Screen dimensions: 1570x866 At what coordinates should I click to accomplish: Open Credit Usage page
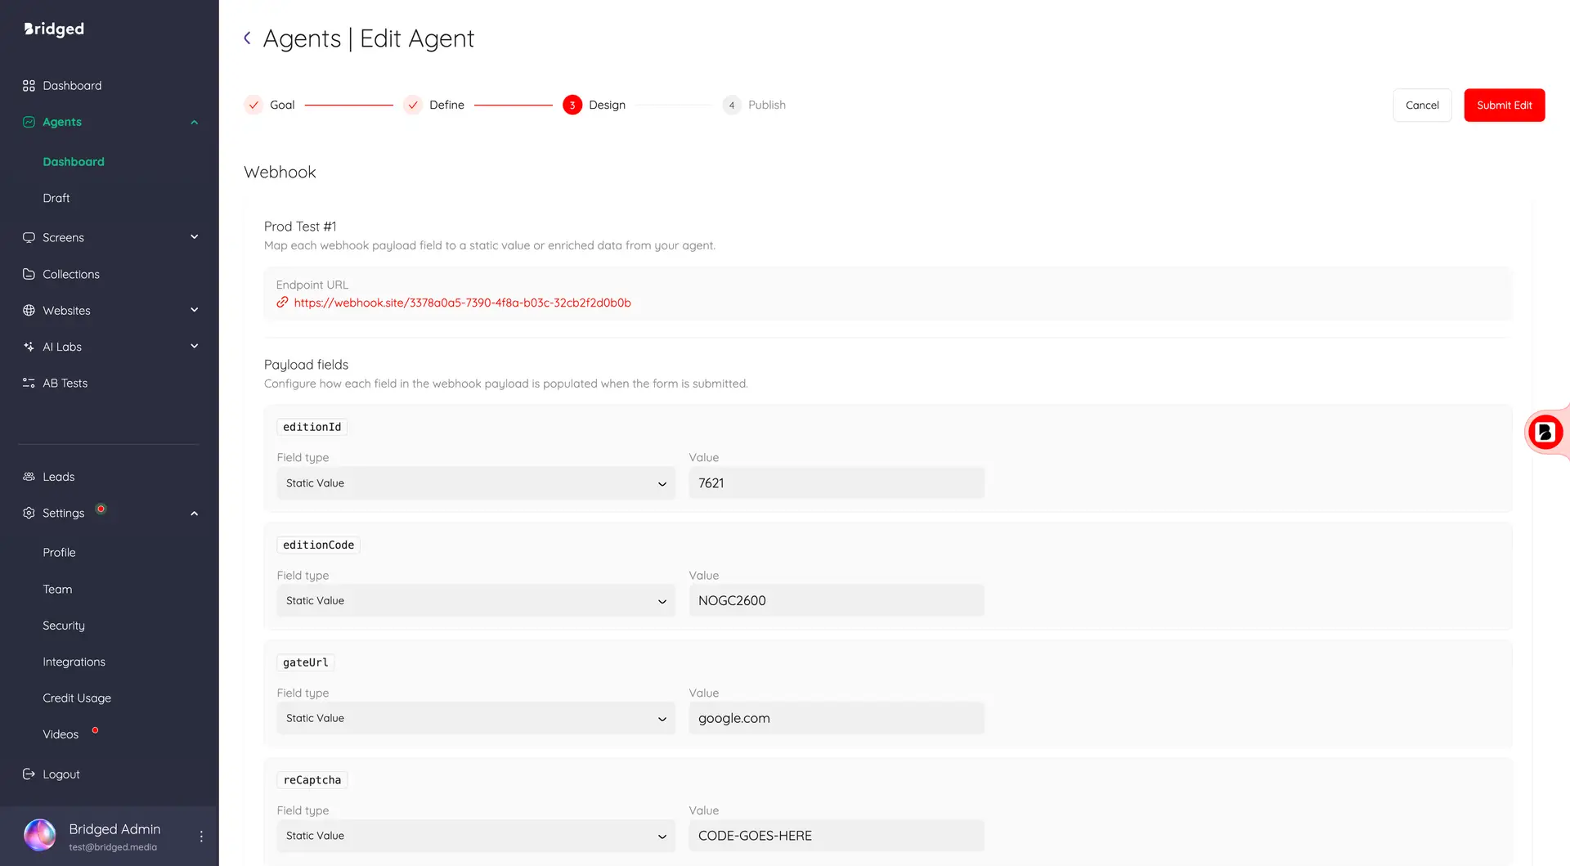pos(77,698)
